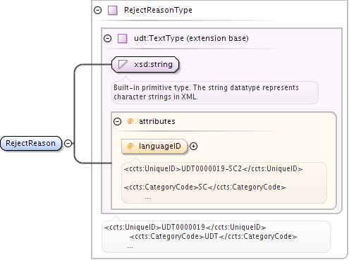This screenshot has width=349, height=260.
Task: Expand the languageID attribute details
Action: (x=193, y=147)
